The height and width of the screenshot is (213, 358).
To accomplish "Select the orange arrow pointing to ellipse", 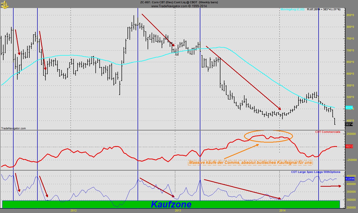I will pyautogui.click(x=241, y=152).
